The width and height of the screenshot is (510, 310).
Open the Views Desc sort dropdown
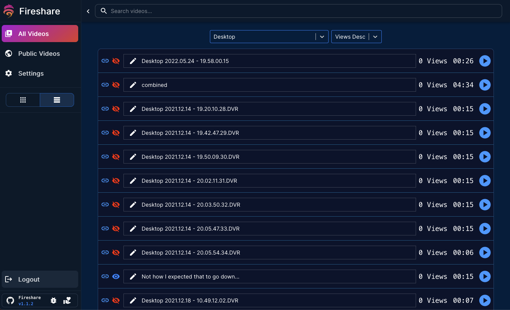pos(356,37)
